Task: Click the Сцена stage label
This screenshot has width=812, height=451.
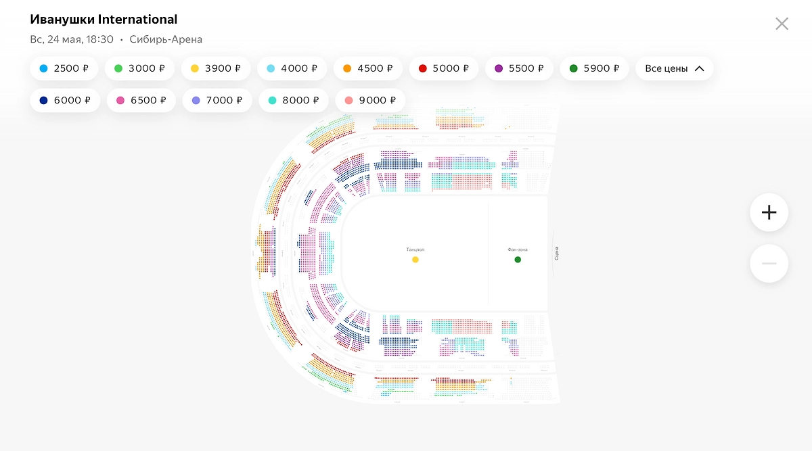Action: coord(557,254)
